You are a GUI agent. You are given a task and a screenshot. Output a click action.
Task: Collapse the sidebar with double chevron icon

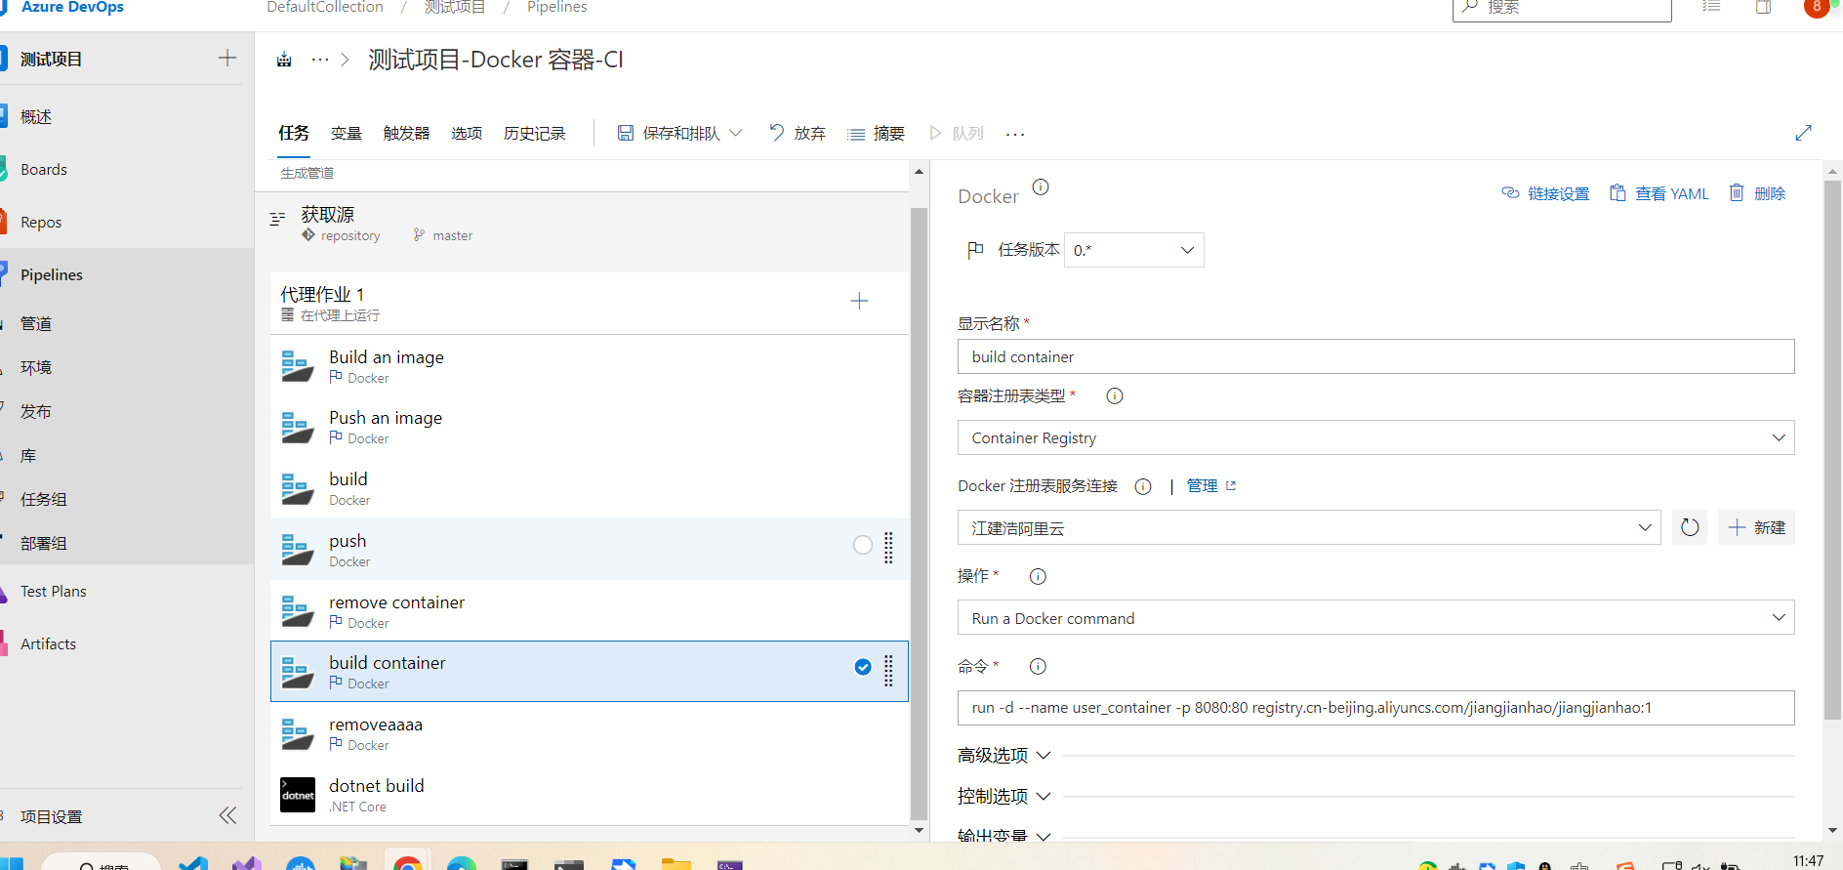point(227,815)
